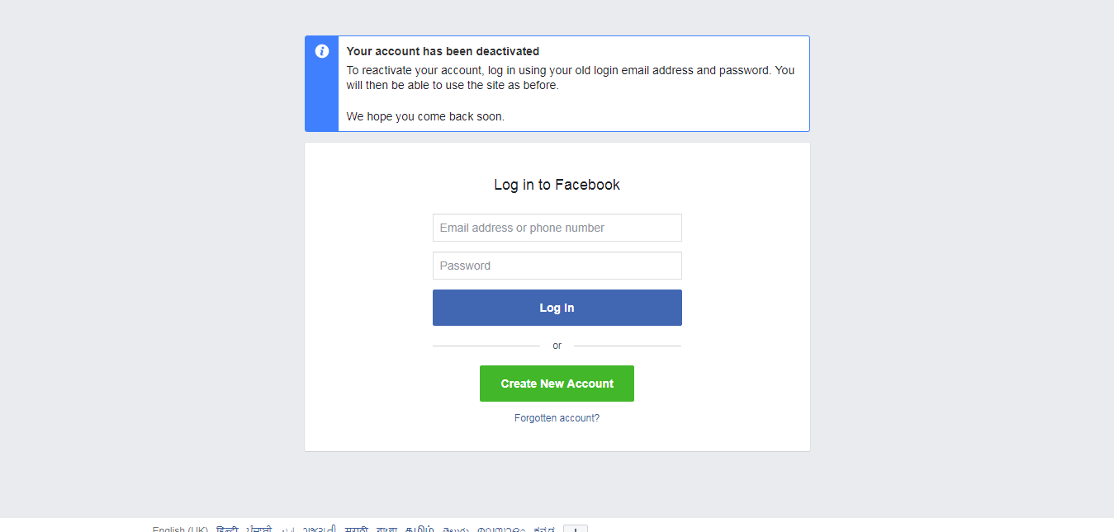Open the Forgotten account? link
Viewport: 1114px width, 532px height.
click(557, 418)
